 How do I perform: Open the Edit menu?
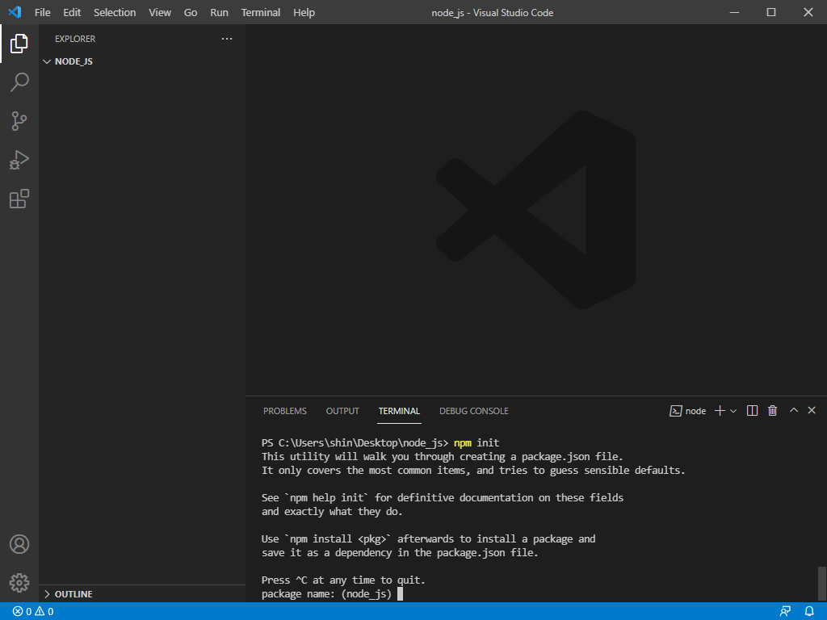pos(72,12)
